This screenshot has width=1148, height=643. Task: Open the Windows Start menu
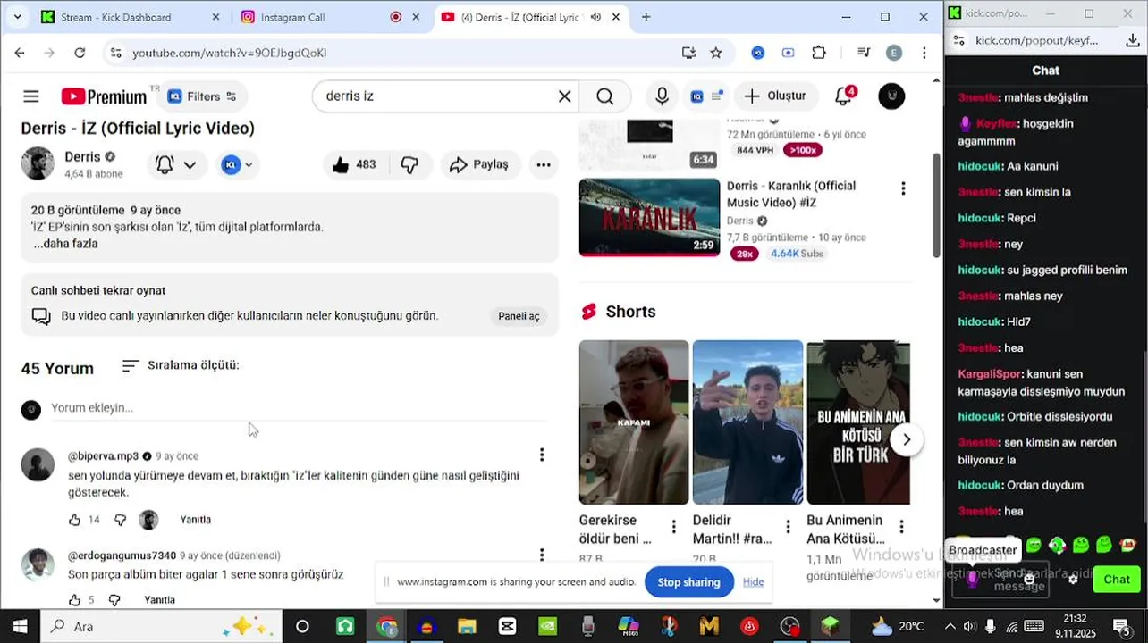pos(20,626)
